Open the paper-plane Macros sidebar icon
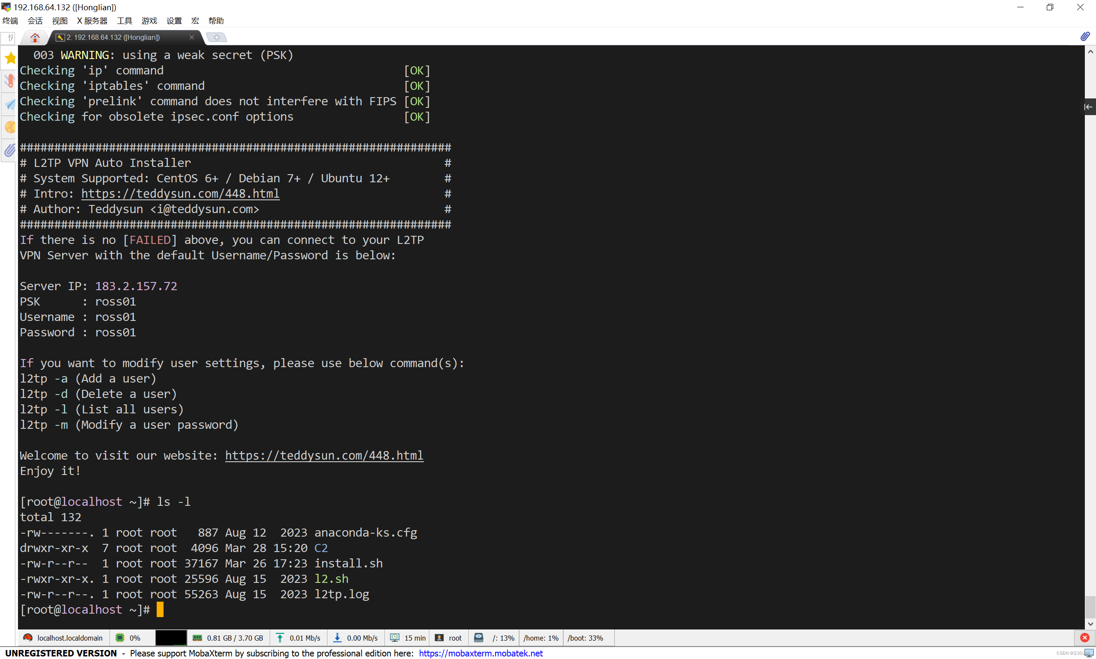 10,105
